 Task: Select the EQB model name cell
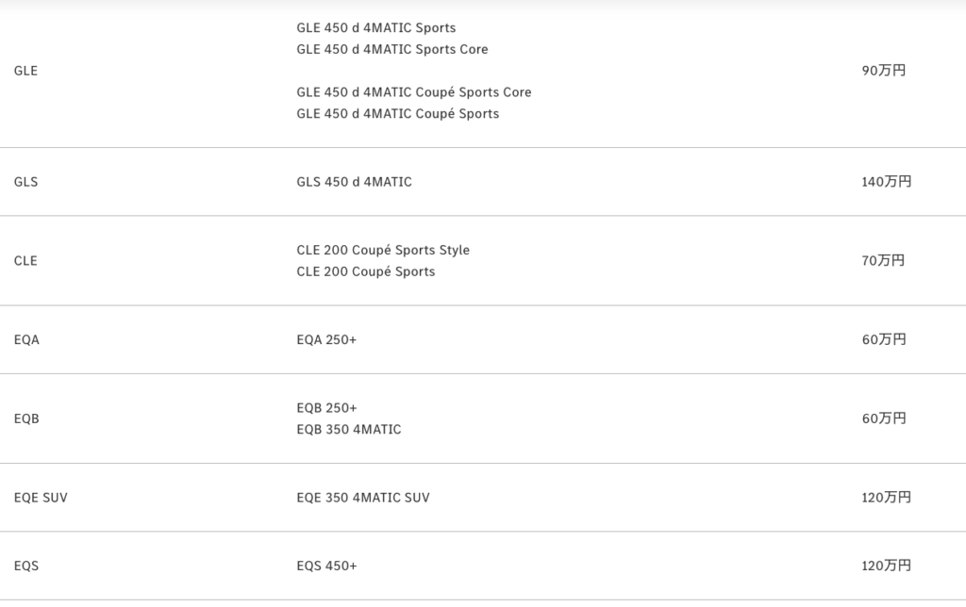coord(26,418)
